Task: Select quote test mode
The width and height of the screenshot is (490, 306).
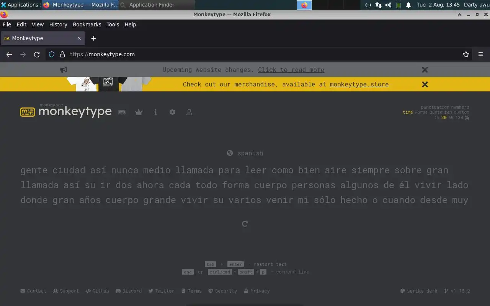Action: pyautogui.click(x=436, y=112)
